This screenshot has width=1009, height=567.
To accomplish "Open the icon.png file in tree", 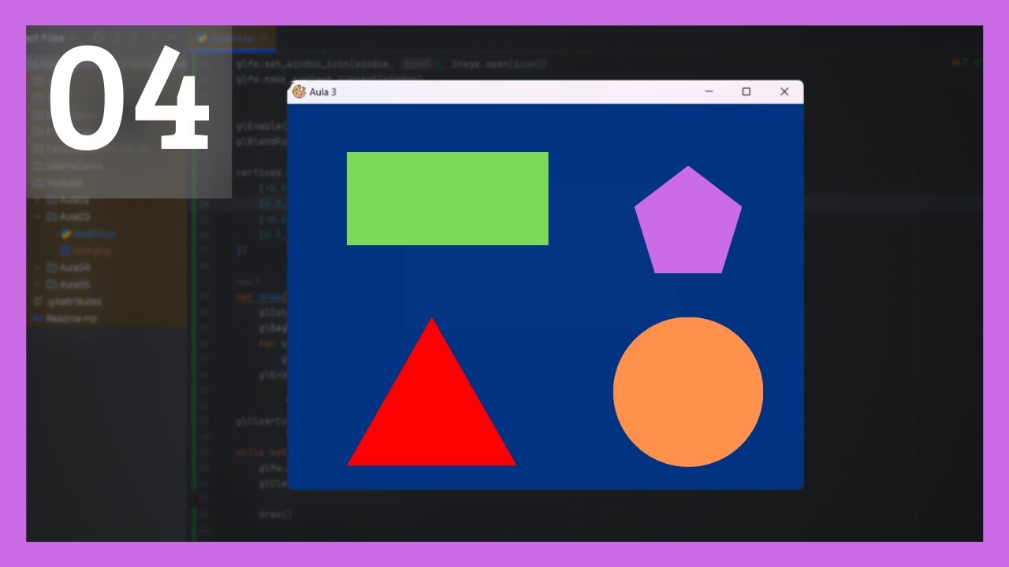I will pos(87,250).
